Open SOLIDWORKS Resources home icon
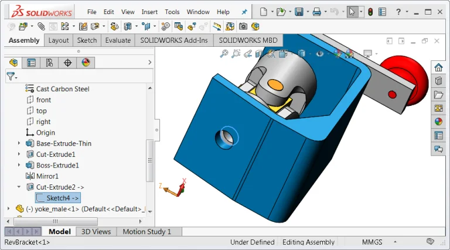 (438, 68)
